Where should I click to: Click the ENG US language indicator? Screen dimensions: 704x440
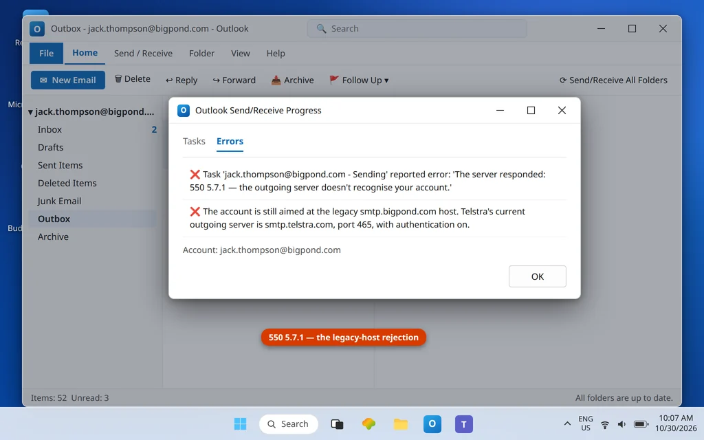pos(586,423)
